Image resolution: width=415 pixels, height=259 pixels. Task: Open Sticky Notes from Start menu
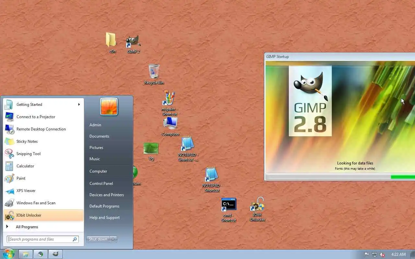click(x=43, y=141)
